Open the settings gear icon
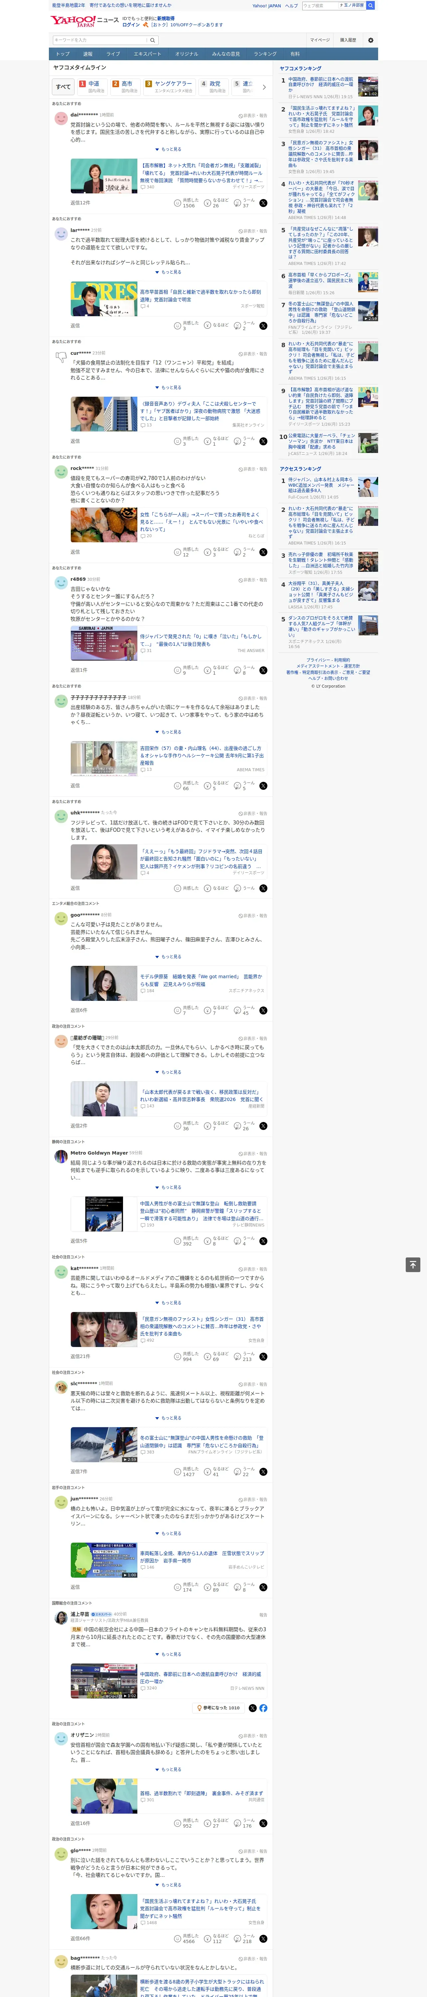427x1997 pixels. 370,40
